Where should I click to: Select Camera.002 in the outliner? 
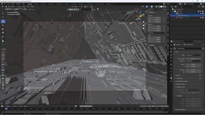pos(184,16)
